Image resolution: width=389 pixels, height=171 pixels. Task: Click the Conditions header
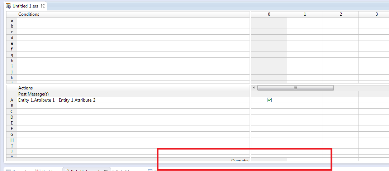click(x=133, y=14)
